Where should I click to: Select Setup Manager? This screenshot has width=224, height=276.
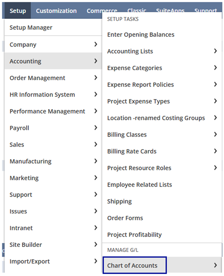[x=53, y=27]
